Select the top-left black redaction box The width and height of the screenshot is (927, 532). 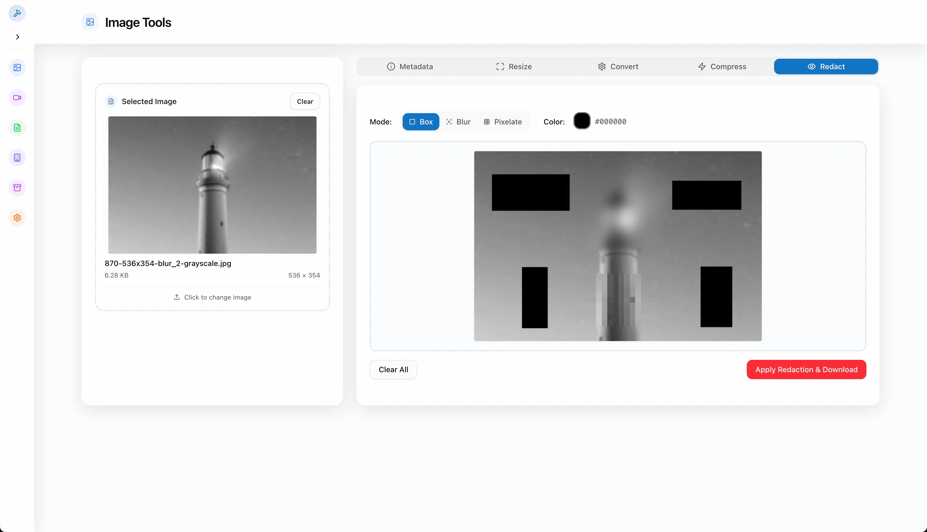[531, 192]
